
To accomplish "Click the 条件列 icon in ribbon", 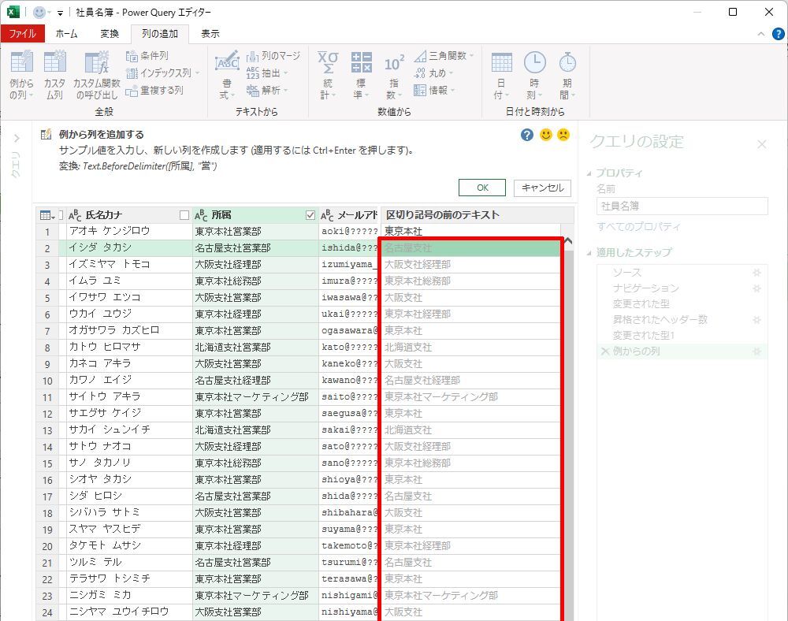I will click(x=132, y=56).
